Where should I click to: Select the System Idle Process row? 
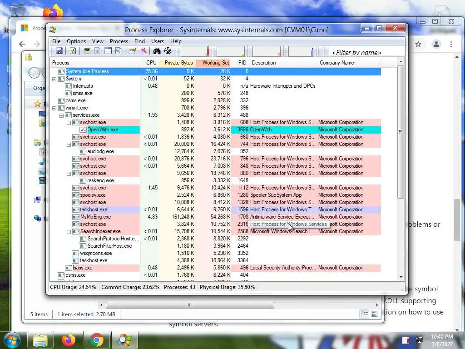[215, 71]
